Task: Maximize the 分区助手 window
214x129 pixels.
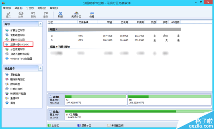Action: pos(201,2)
